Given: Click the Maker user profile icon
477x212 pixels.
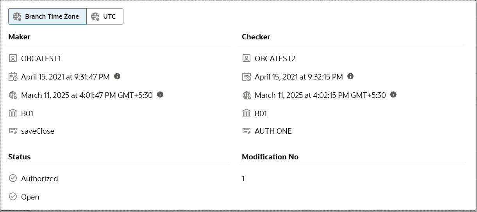Looking at the screenshot, I should click(13, 58).
